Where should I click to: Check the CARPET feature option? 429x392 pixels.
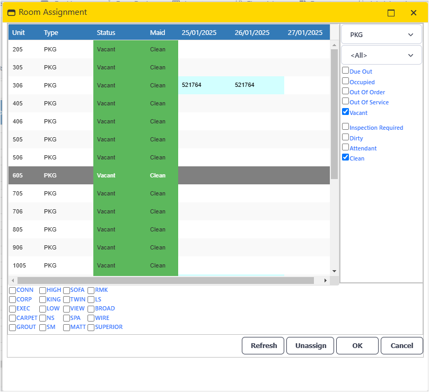pyautogui.click(x=12, y=318)
